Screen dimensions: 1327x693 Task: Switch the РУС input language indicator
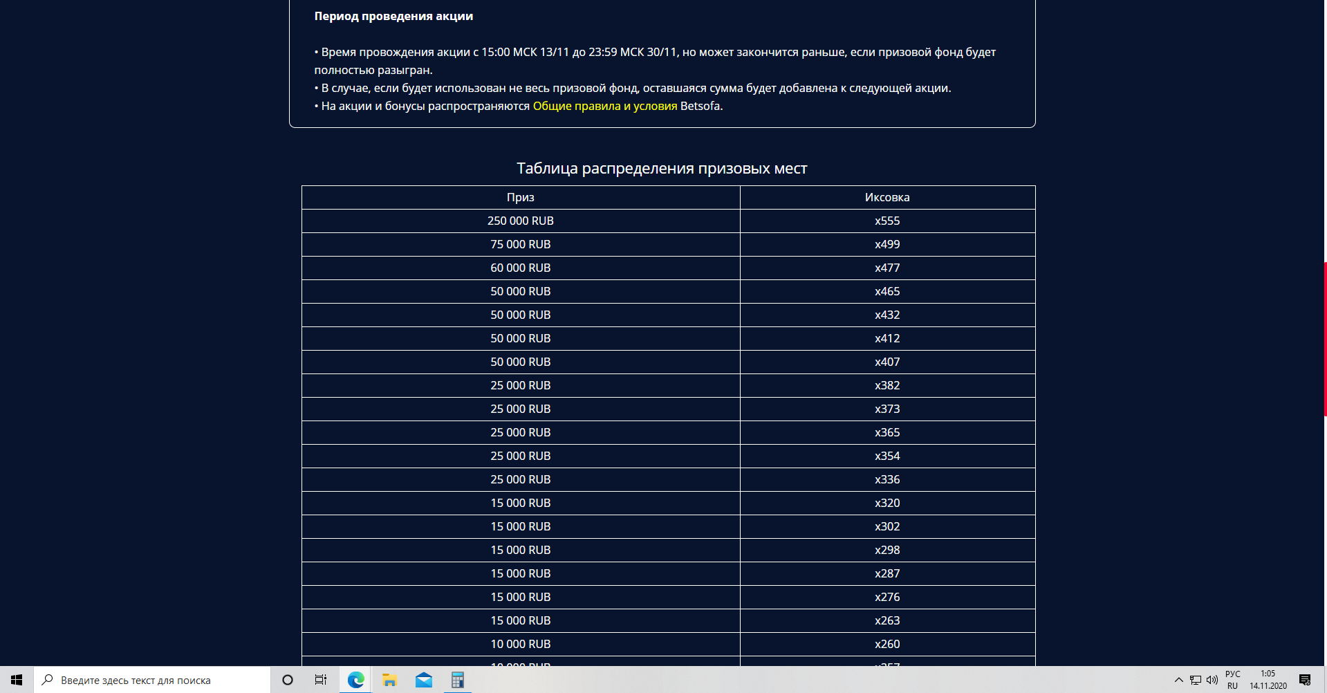(x=1233, y=680)
